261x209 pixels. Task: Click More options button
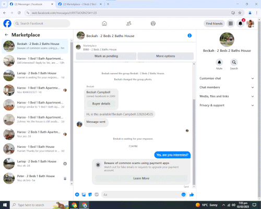[x=165, y=56]
